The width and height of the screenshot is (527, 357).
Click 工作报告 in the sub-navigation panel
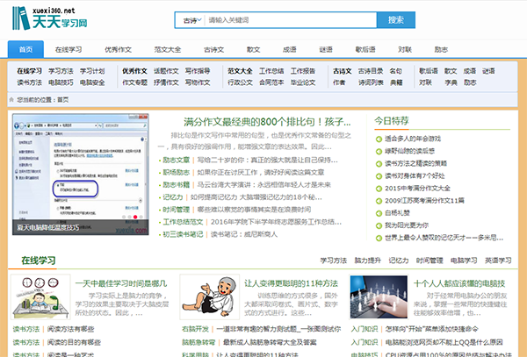pos(303,71)
